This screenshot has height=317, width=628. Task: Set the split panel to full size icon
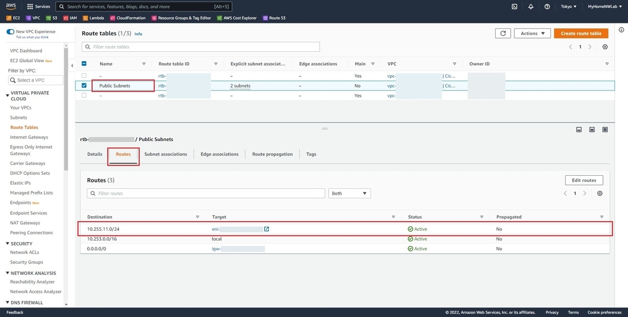(605, 129)
